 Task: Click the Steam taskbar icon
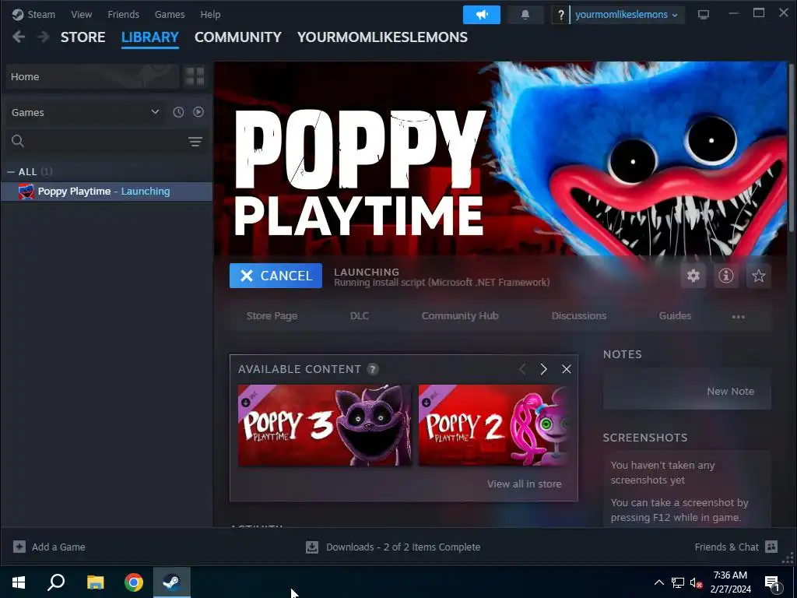pos(172,582)
